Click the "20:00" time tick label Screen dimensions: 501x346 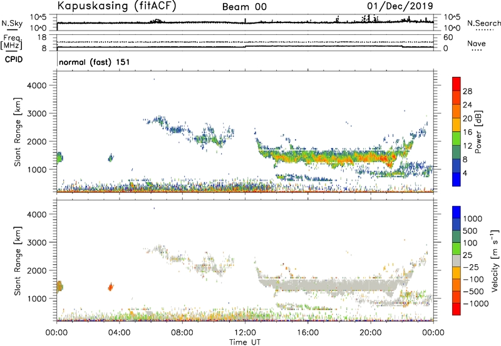point(370,333)
